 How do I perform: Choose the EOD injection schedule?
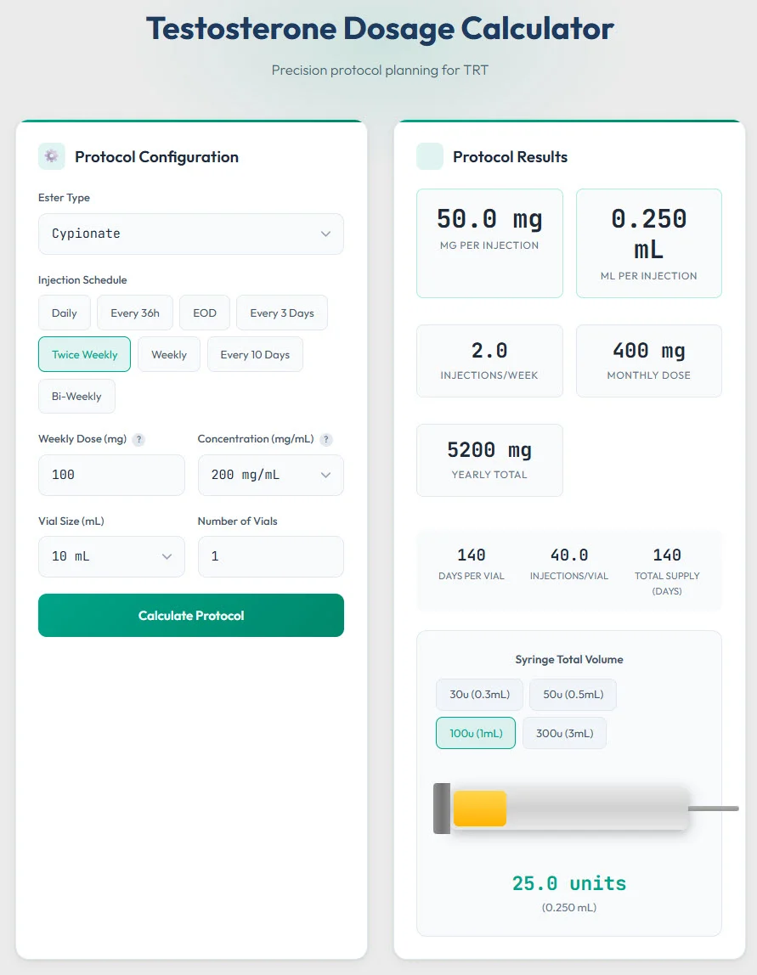(204, 313)
